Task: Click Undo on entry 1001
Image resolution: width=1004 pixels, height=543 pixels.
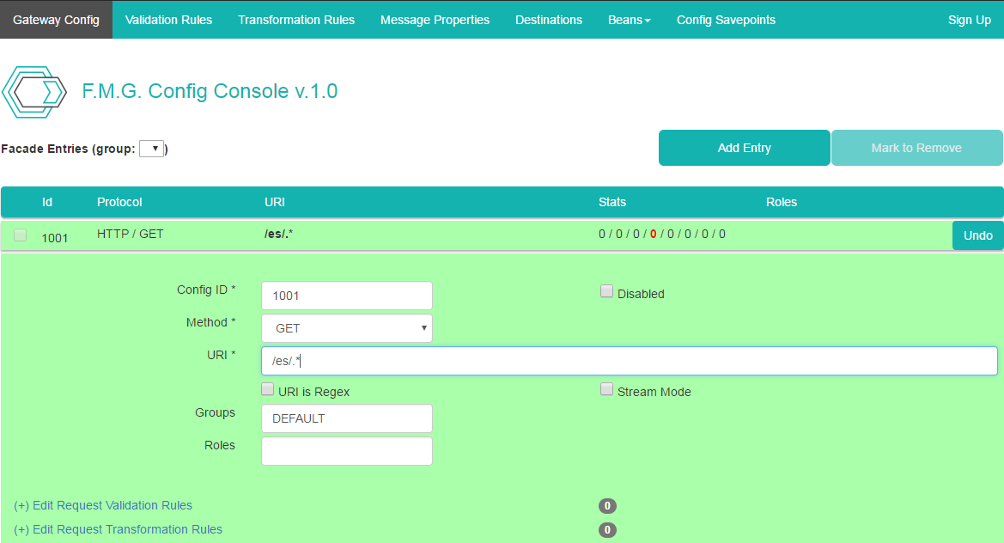Action: click(977, 235)
